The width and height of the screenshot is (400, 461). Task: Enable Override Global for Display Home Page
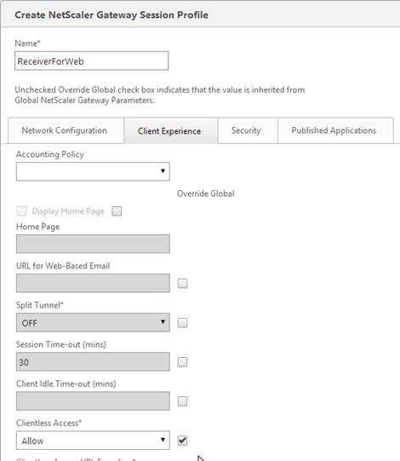(x=117, y=211)
